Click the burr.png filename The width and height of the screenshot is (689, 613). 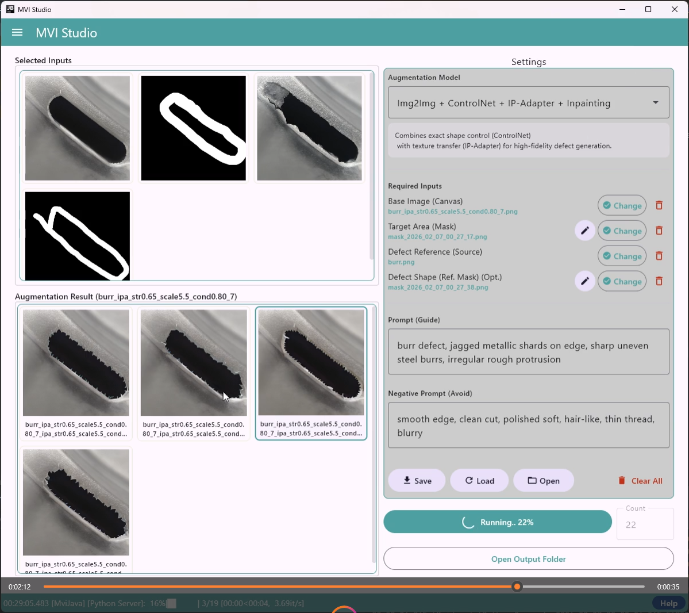pos(401,262)
